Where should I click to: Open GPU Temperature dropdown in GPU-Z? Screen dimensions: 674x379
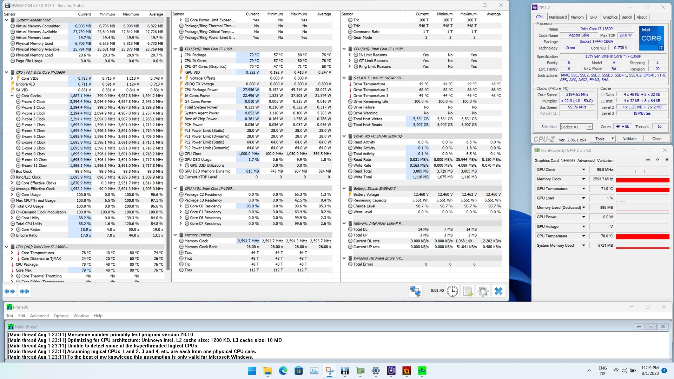(584, 188)
